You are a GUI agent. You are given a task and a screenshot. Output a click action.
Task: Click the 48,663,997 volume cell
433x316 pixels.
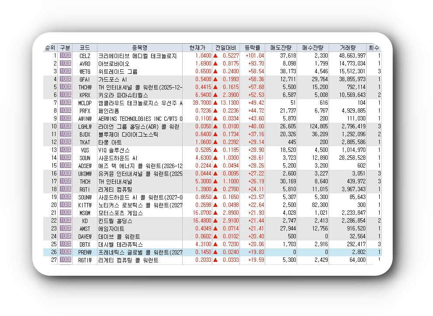point(352,56)
